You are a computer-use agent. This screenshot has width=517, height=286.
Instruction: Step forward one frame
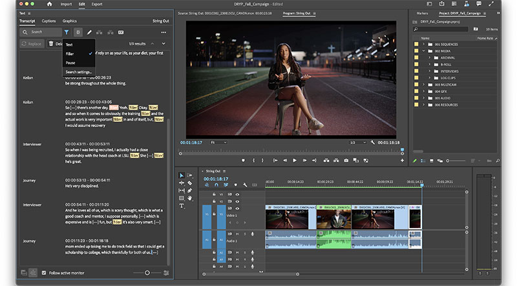coord(304,161)
